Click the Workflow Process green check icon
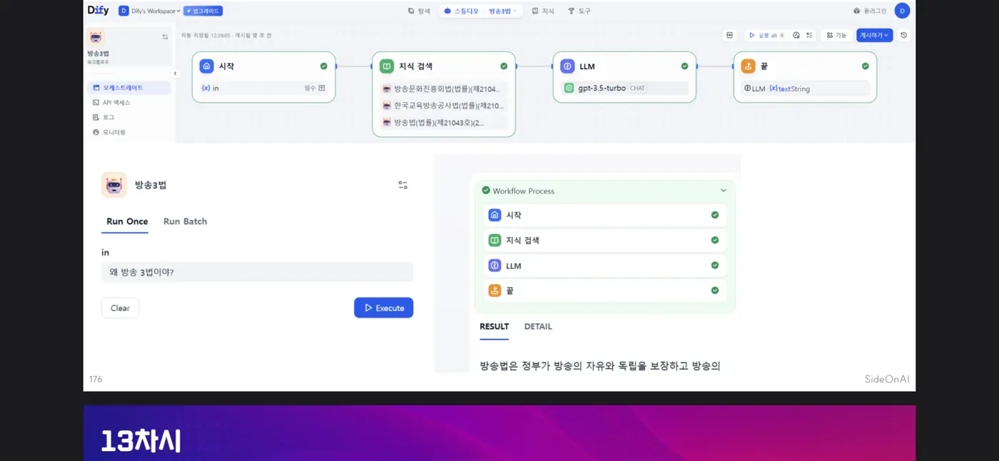 pyautogui.click(x=486, y=191)
